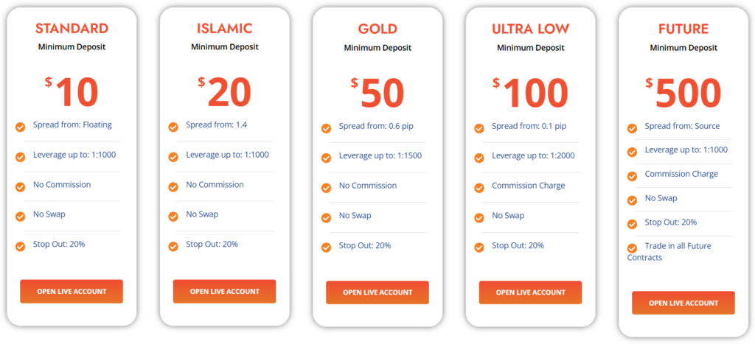Click checkmark beside Spread from: 0.6 pip
755x344 pixels.
coord(326,128)
